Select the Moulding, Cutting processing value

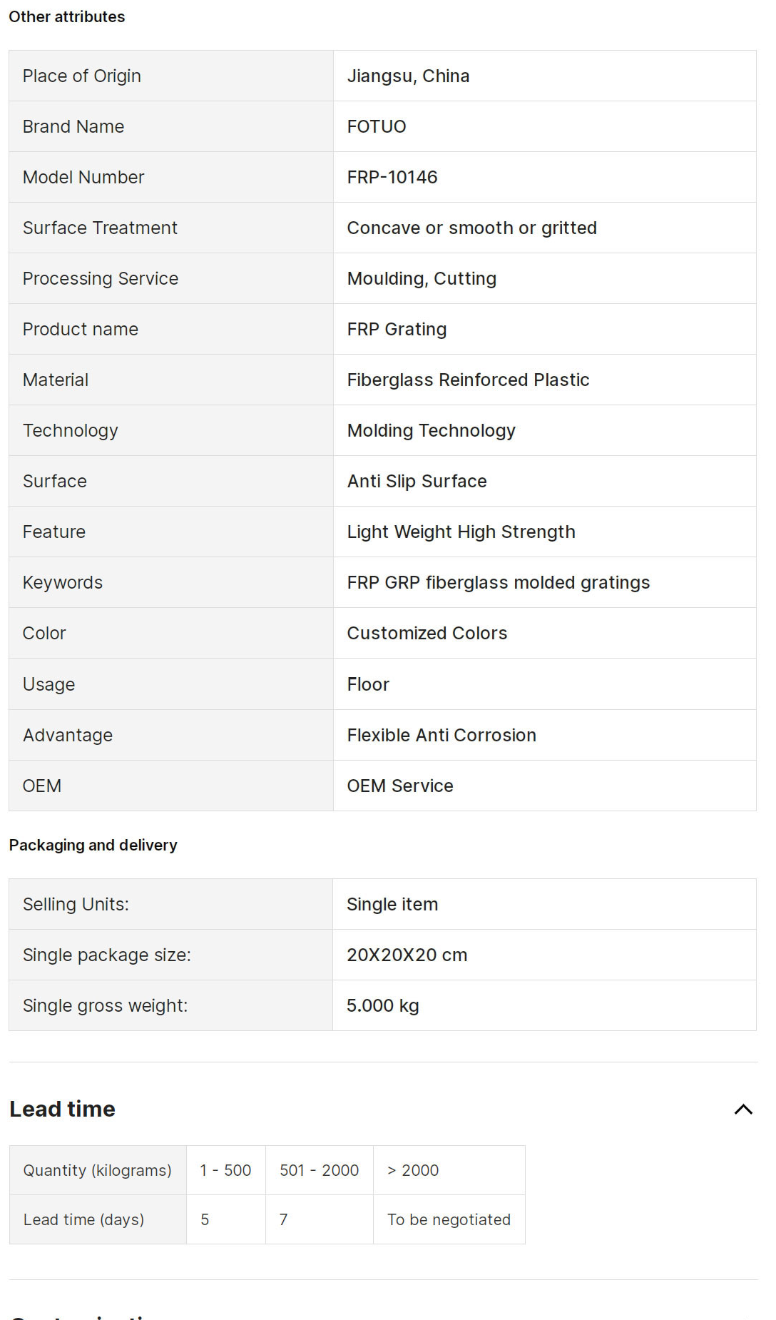[x=422, y=278]
